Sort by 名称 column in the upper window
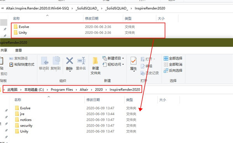 pos(16,18)
